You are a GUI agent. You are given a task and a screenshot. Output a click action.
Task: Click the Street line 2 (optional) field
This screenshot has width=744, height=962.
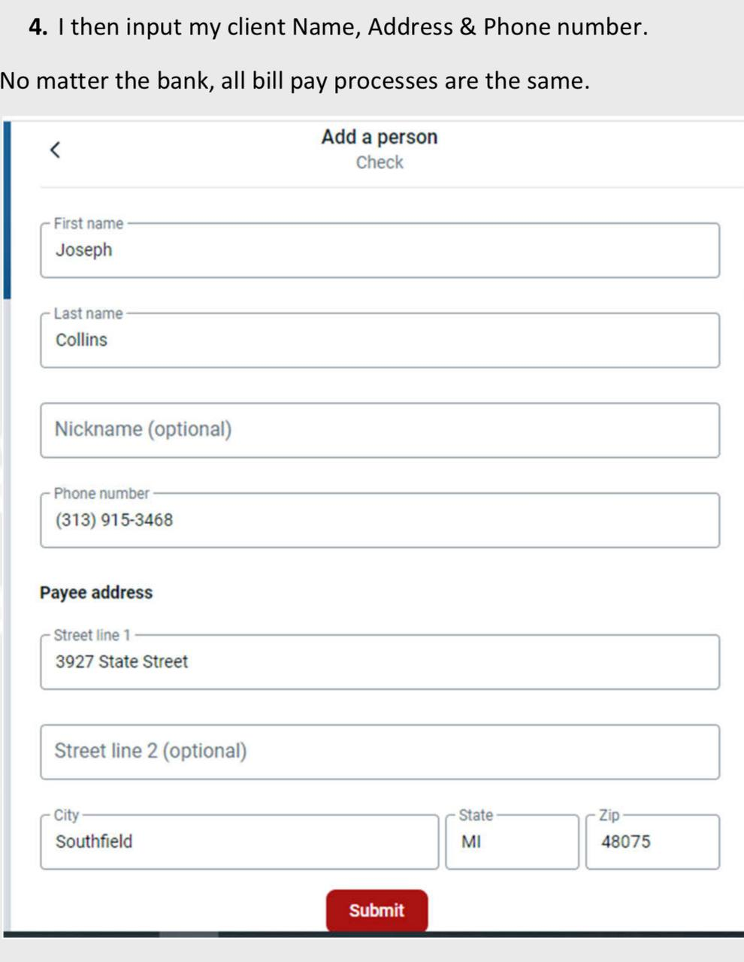coord(380,752)
